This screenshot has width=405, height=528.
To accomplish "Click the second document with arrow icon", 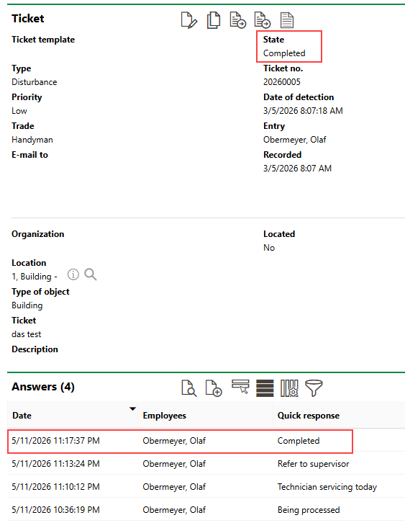I will click(263, 20).
